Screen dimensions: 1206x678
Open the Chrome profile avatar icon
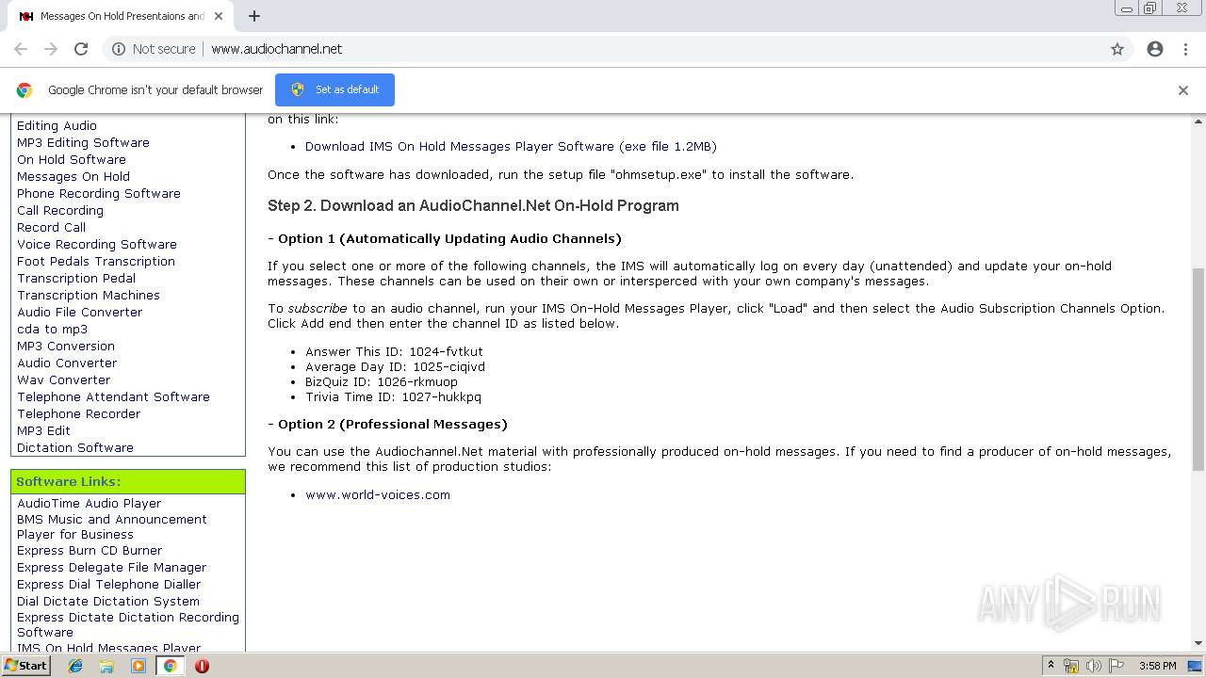pos(1155,49)
